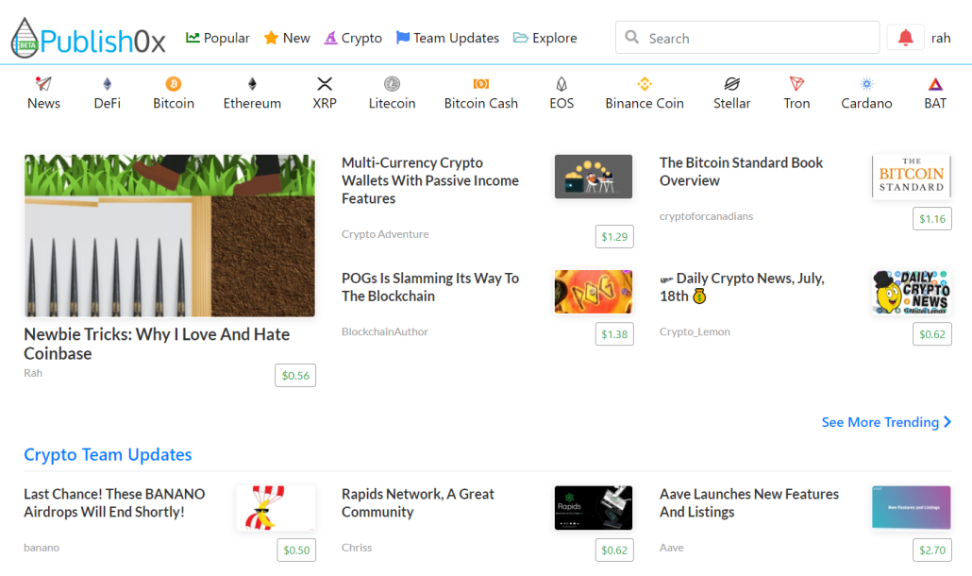Image resolution: width=972 pixels, height=576 pixels.
Task: Open the rah user menu
Action: (x=940, y=38)
